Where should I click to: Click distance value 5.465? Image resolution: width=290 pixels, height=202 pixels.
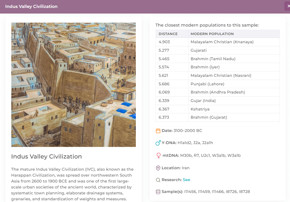[x=164, y=59]
